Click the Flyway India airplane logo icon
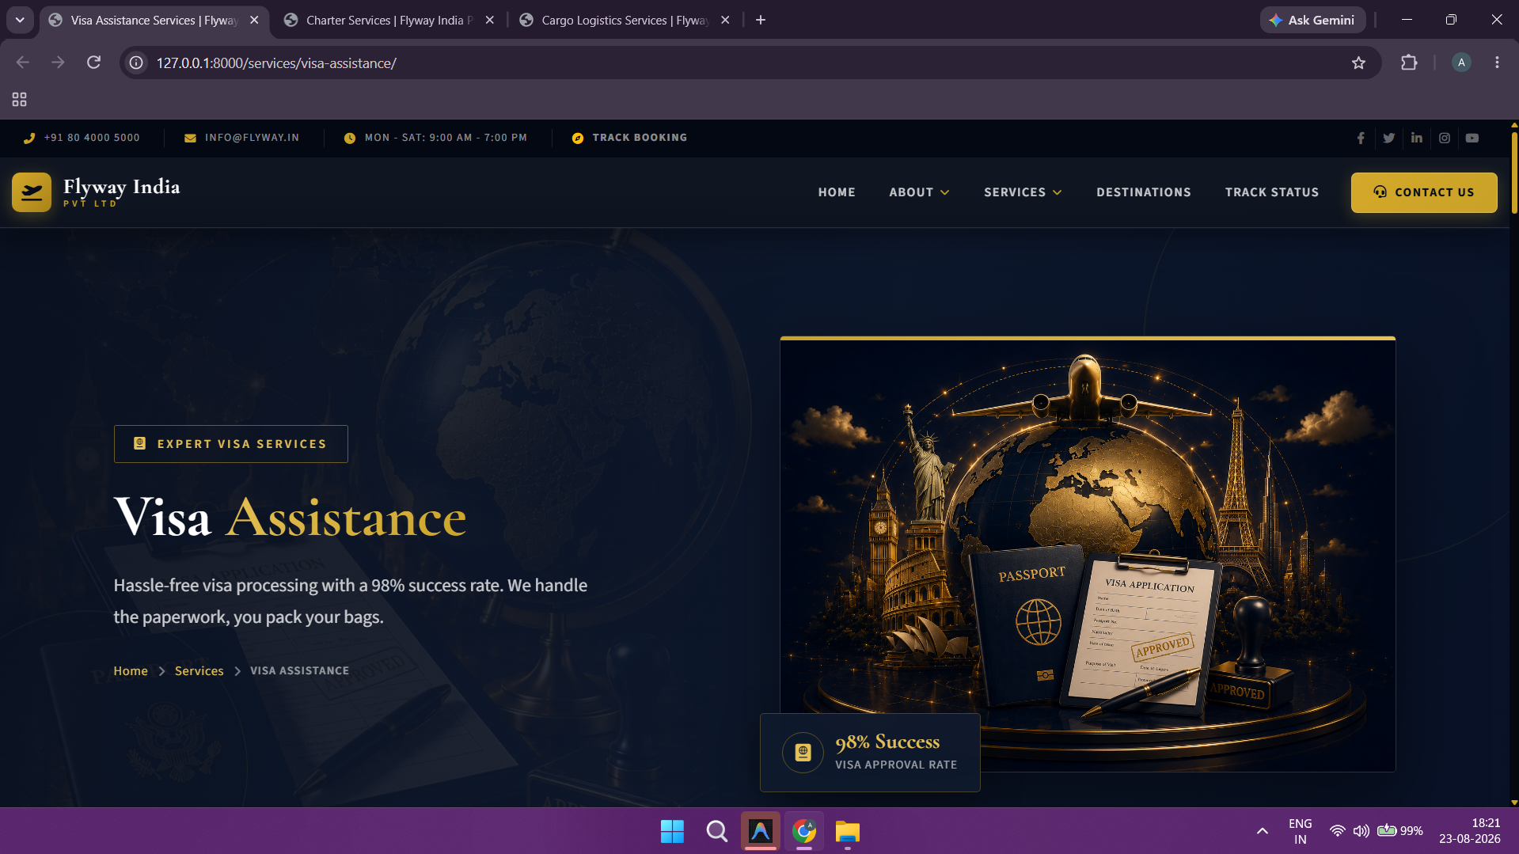 point(32,192)
